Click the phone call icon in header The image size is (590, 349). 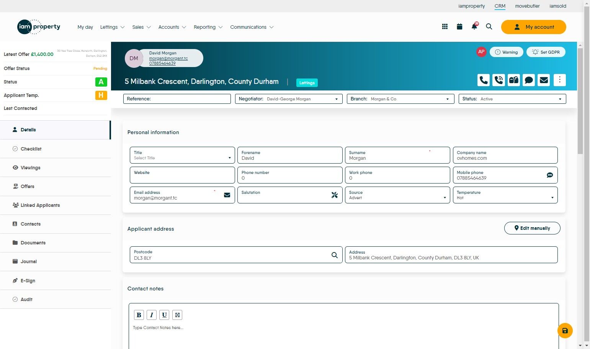484,80
